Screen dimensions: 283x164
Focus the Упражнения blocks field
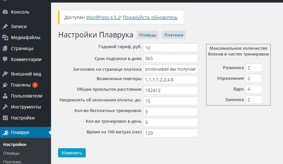click(254, 78)
